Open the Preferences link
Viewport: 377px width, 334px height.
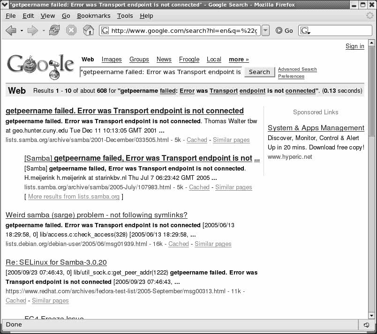pos(291,76)
